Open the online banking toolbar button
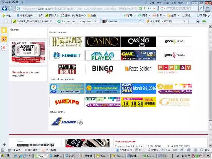 click(x=143, y=15)
